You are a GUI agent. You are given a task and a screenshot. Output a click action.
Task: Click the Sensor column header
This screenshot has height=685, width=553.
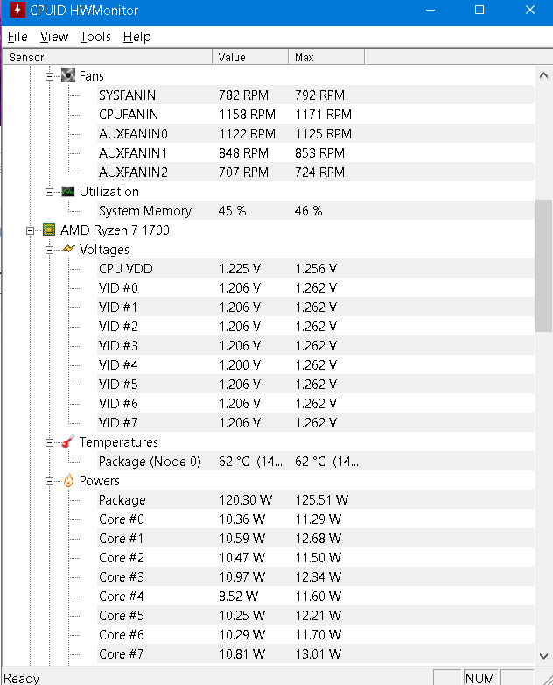click(108, 57)
